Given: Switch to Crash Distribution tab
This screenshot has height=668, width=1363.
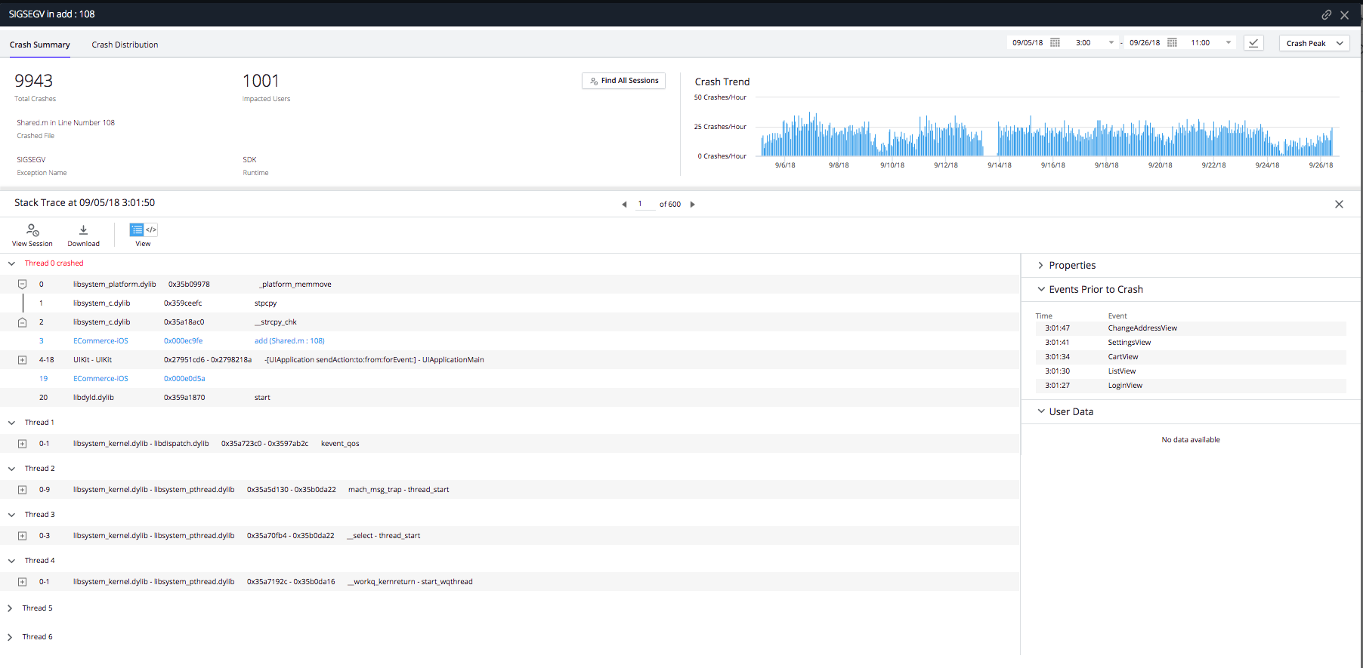Looking at the screenshot, I should coord(125,45).
